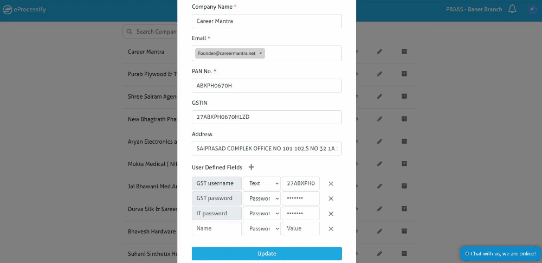This screenshot has width=542, height=263.
Task: Click the search magnifier icon
Action: coord(130,31)
